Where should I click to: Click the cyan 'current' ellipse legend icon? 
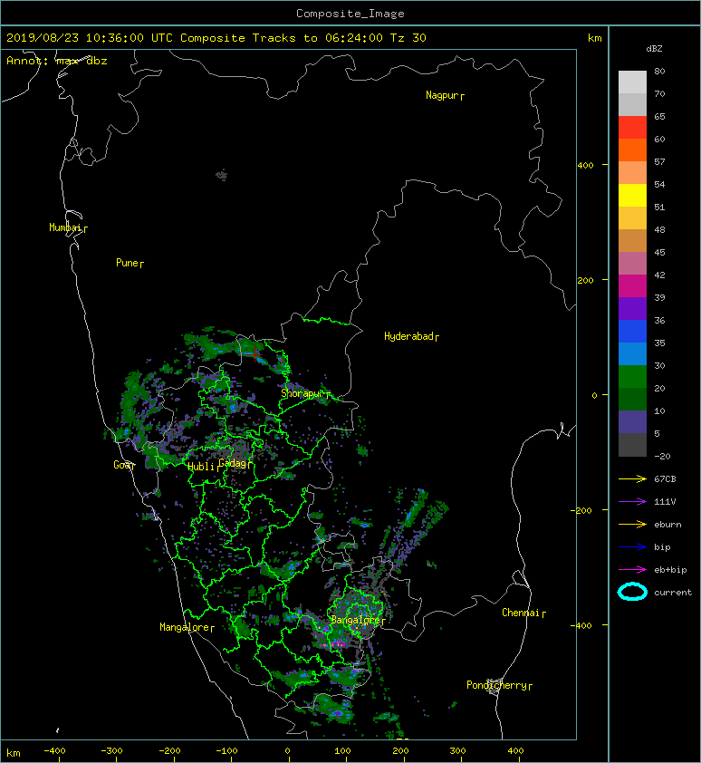632,593
